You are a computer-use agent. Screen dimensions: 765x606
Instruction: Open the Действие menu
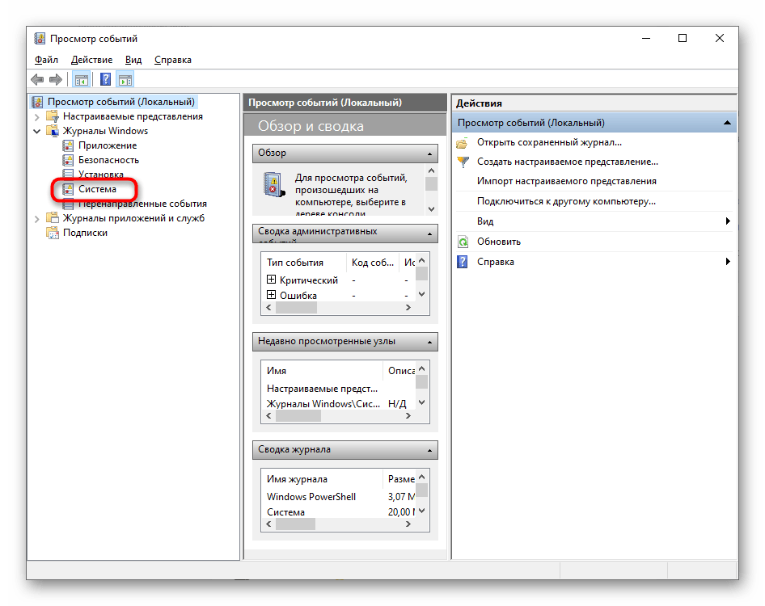click(x=91, y=59)
